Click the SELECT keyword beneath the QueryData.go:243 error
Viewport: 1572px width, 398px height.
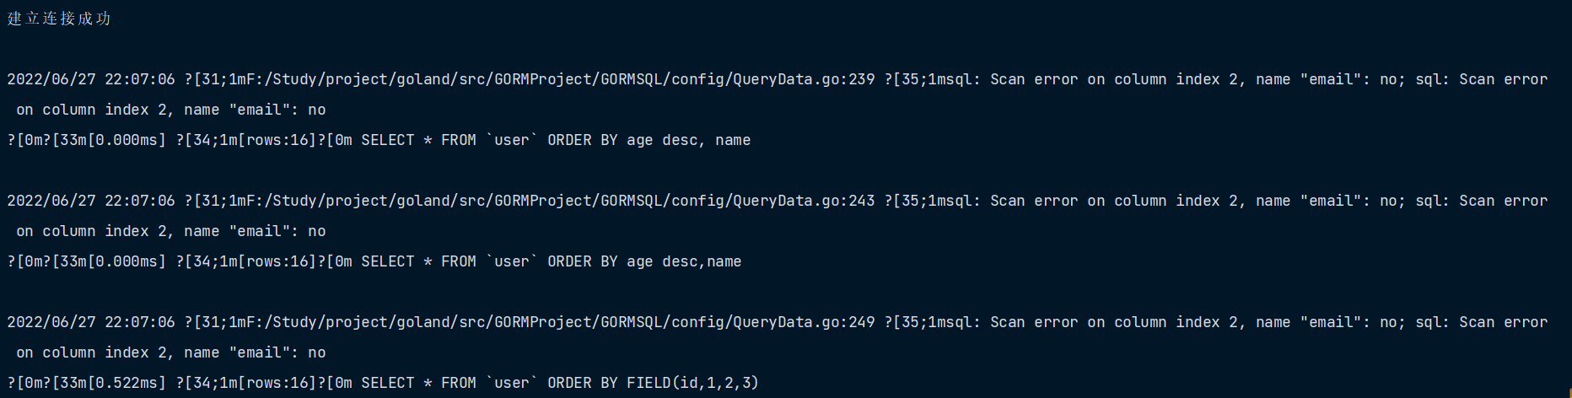coord(388,261)
